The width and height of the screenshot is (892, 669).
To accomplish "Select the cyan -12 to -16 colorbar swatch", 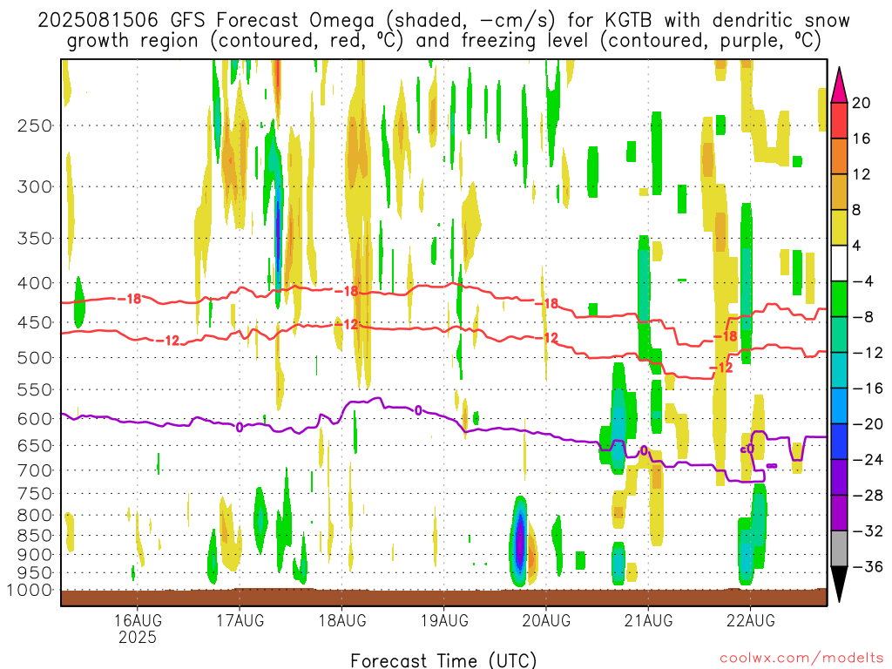I will pyautogui.click(x=839, y=370).
